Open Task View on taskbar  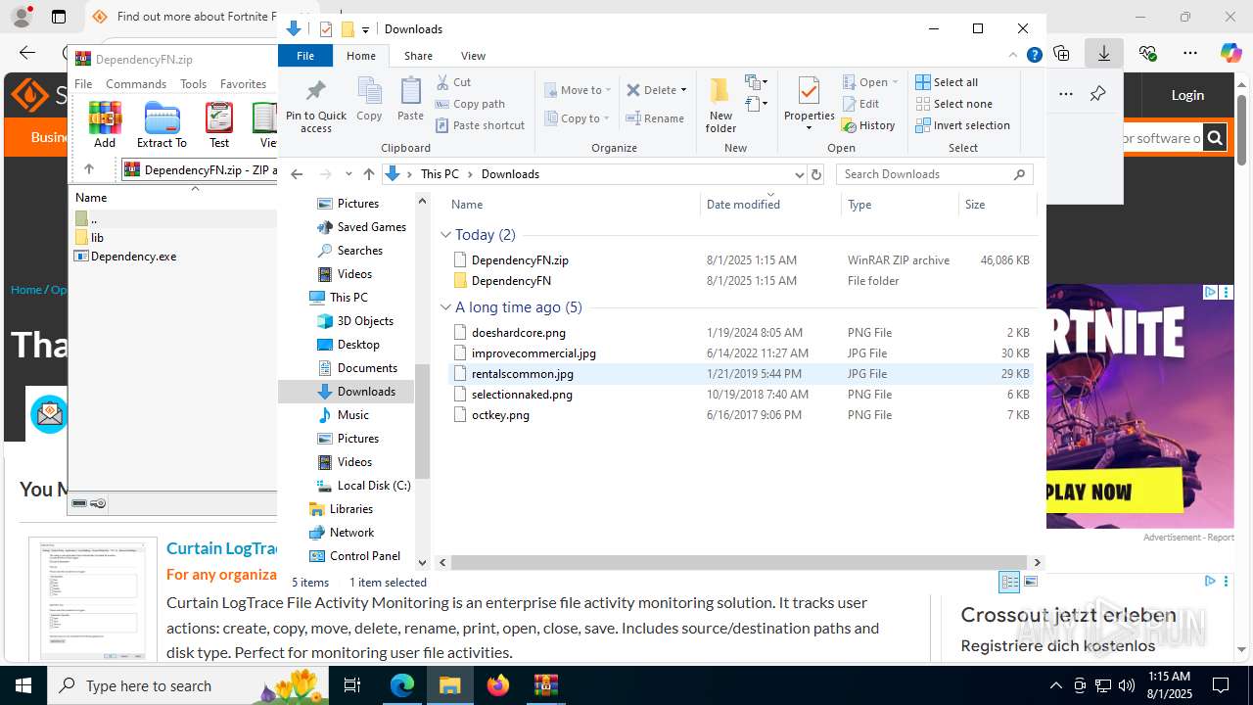click(x=353, y=685)
